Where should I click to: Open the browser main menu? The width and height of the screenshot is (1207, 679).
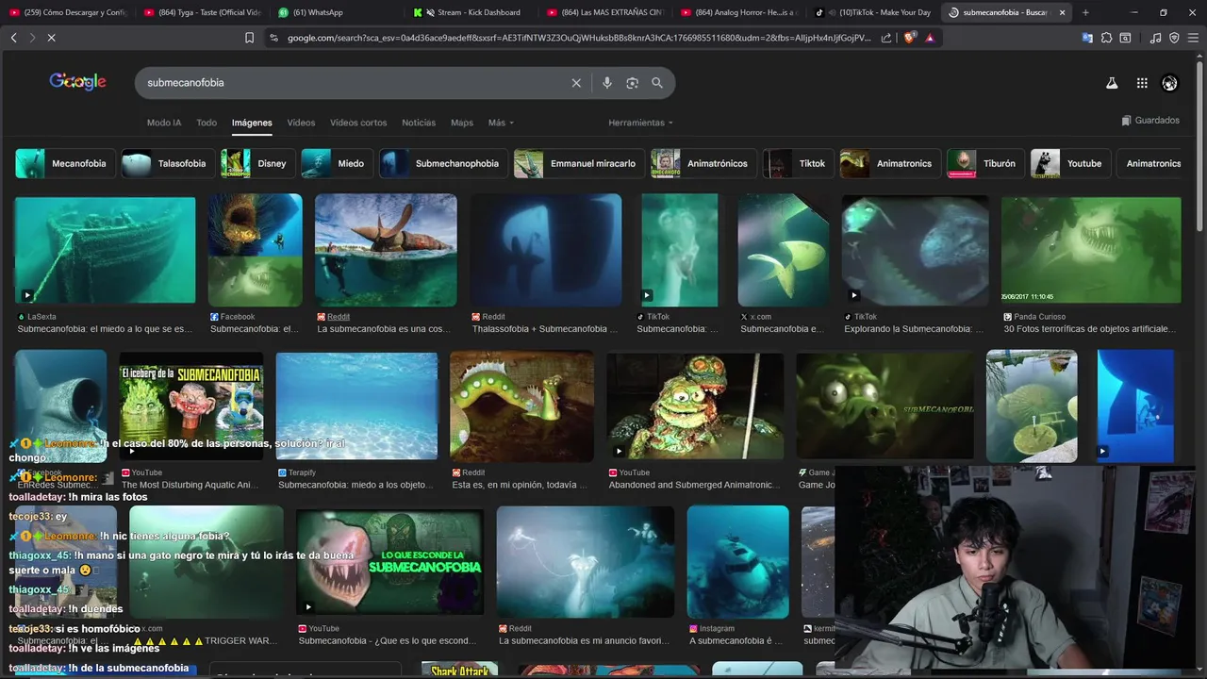1192,38
